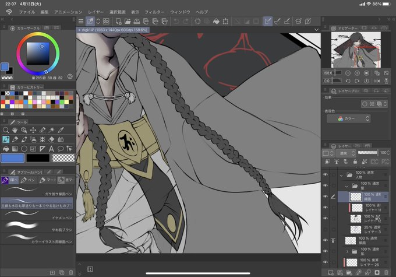The image size is (396, 277).
Task: Select the blue main drawing color swatch
Action: (x=13, y=158)
